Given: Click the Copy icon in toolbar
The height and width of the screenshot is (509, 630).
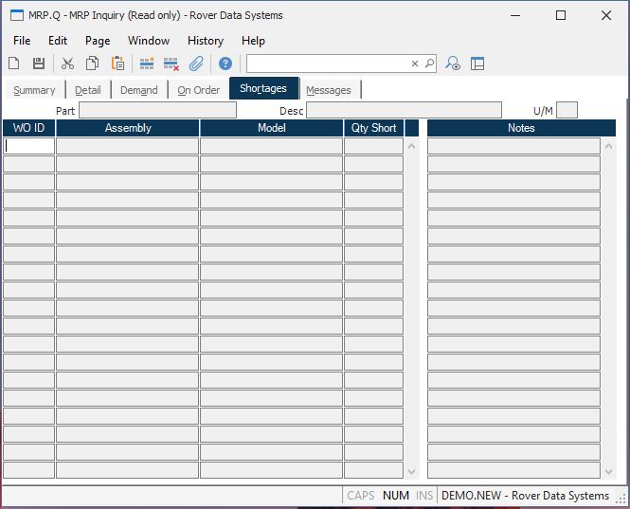Looking at the screenshot, I should pos(93,64).
